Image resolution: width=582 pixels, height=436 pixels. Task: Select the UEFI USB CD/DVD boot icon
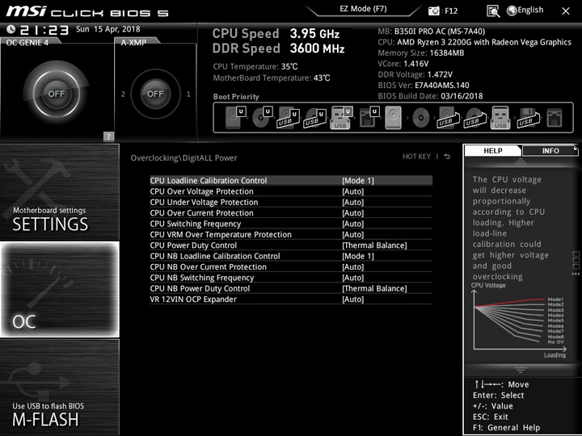click(x=314, y=118)
